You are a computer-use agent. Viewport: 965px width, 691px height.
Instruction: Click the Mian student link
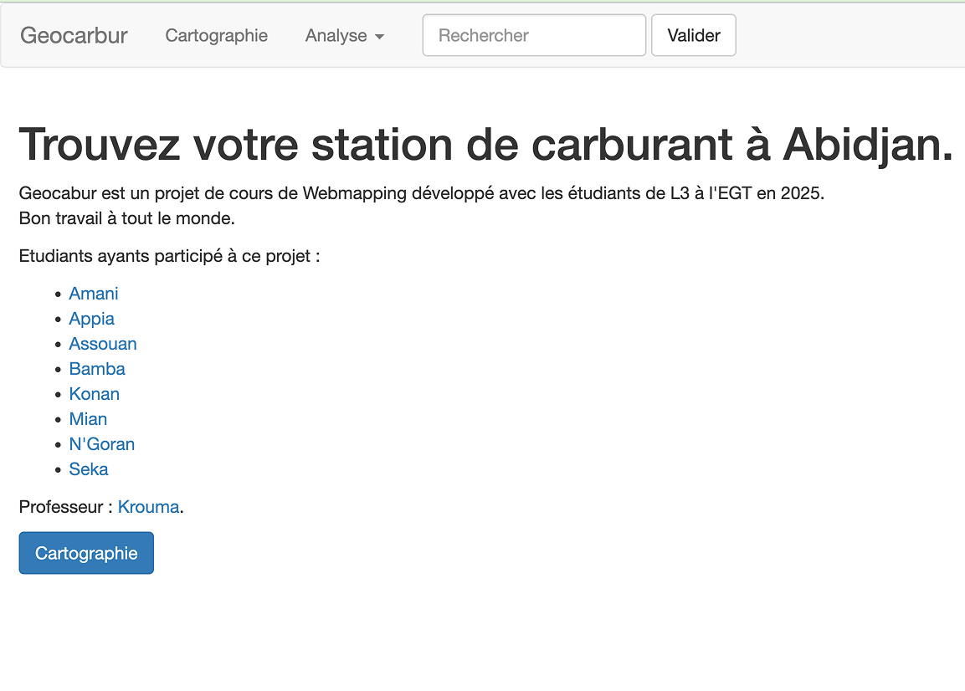point(88,419)
